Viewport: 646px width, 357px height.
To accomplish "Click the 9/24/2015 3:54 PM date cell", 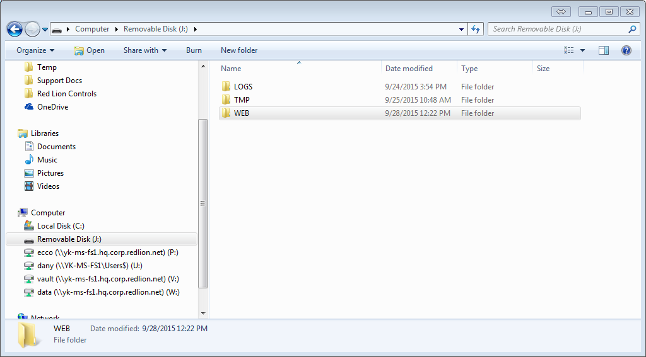I will click(416, 86).
